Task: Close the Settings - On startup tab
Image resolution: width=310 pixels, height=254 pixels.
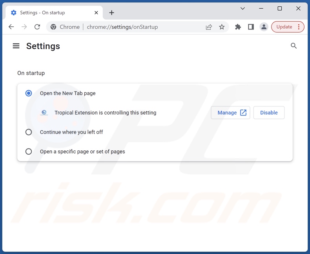Action: click(x=96, y=13)
